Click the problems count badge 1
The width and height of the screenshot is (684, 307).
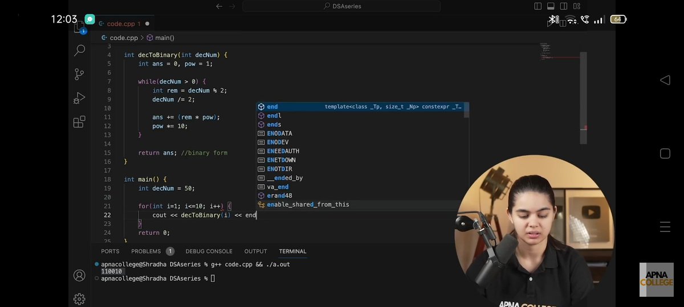[170, 251]
